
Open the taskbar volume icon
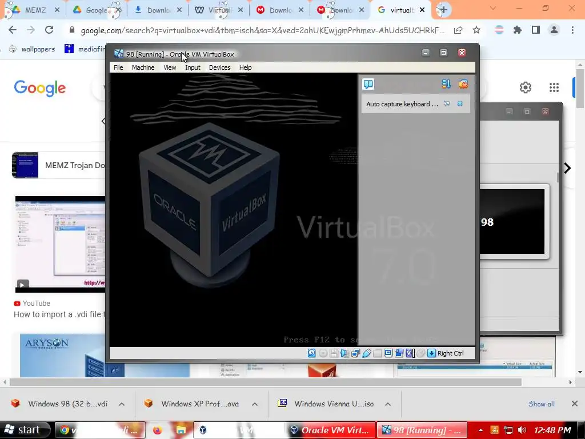(522, 430)
